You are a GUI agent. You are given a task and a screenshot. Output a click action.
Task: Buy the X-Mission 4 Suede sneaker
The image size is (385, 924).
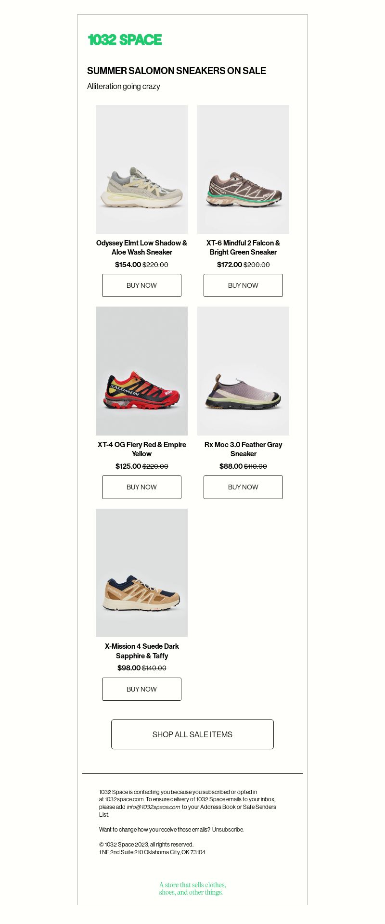141,689
